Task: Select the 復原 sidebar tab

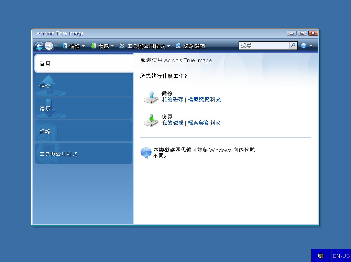Action: (84, 108)
